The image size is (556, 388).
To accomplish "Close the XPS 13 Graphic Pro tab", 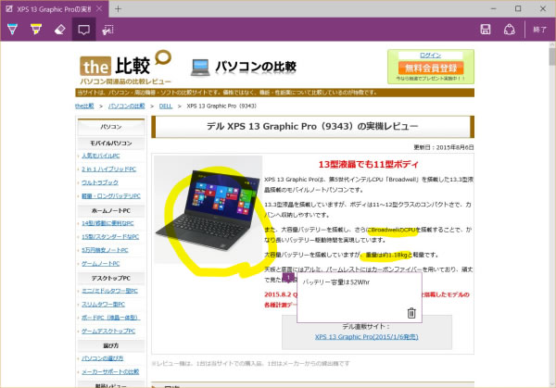I will [x=99, y=9].
